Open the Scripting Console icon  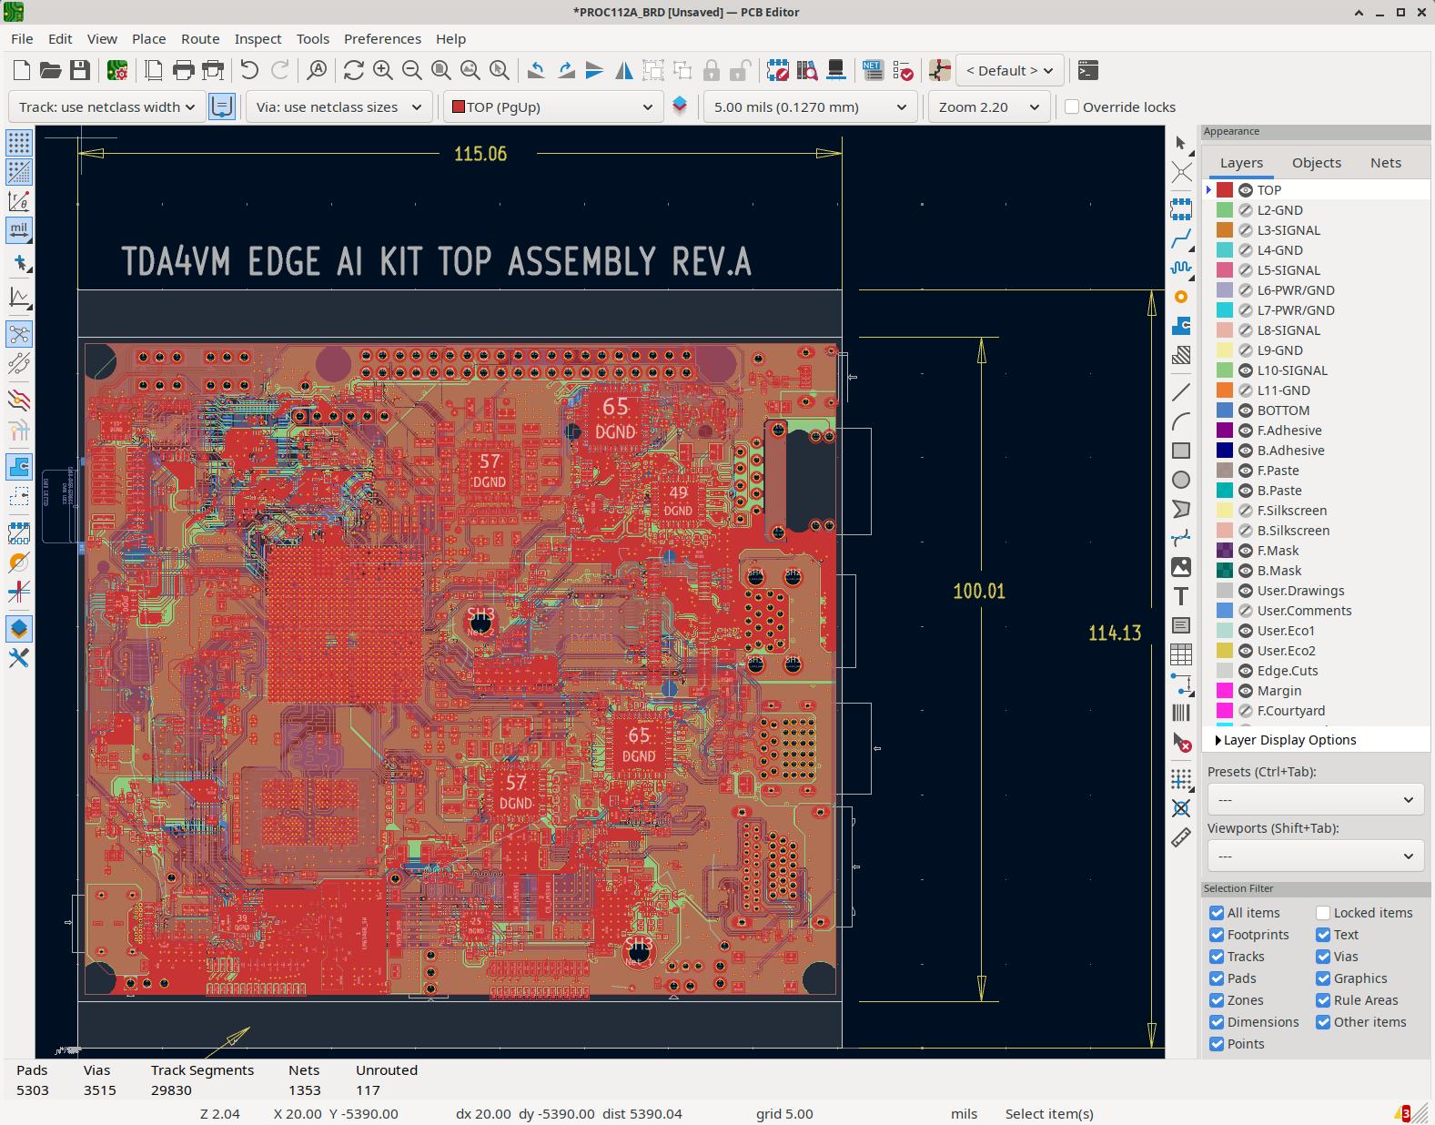pos(1087,70)
